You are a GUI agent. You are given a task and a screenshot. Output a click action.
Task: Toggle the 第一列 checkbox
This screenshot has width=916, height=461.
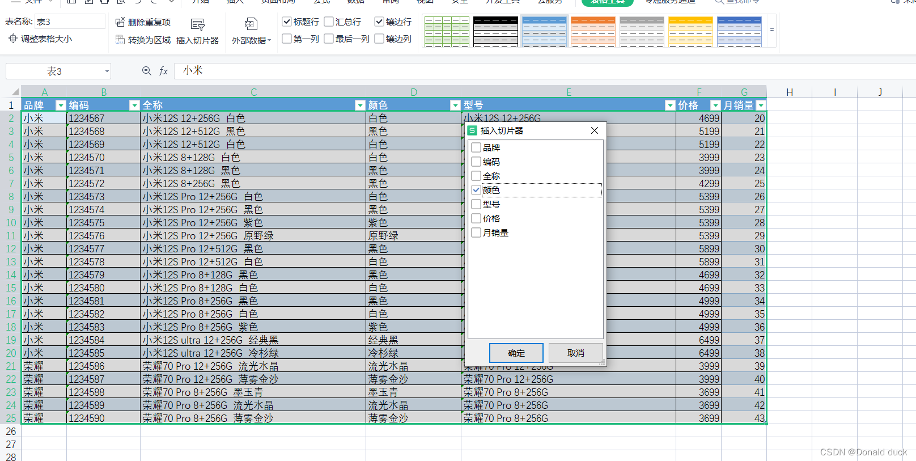(x=287, y=39)
